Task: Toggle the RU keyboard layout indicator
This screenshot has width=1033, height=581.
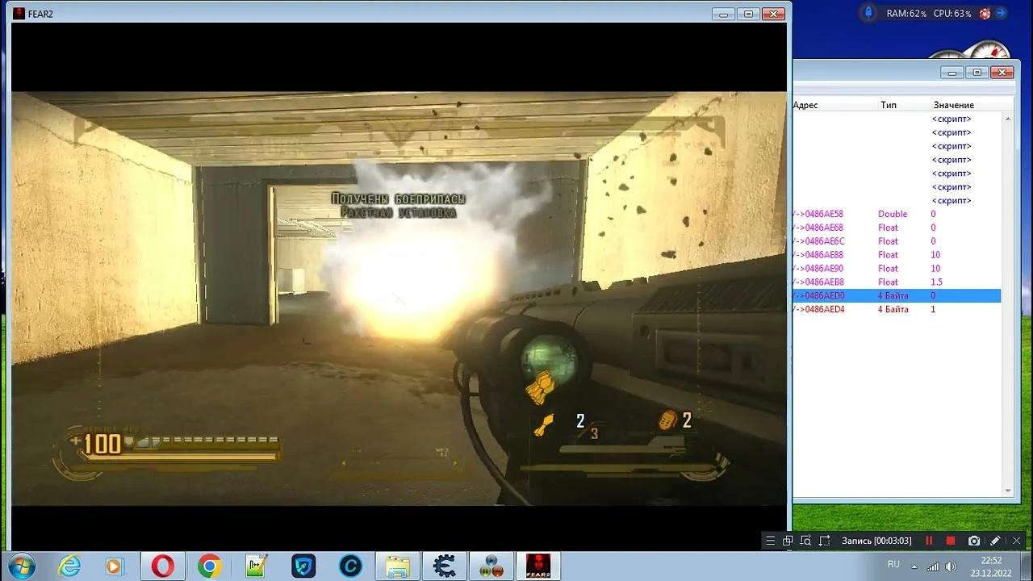Action: point(893,564)
